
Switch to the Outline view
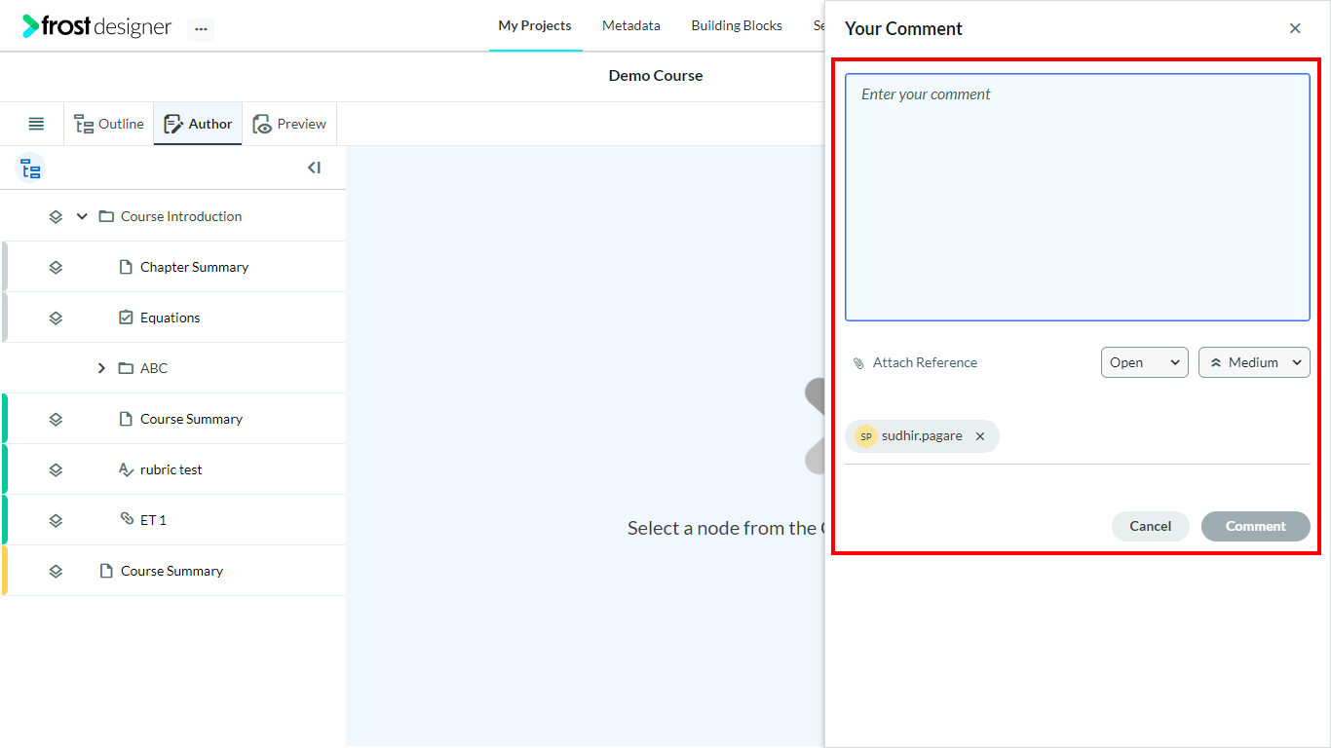coord(109,124)
